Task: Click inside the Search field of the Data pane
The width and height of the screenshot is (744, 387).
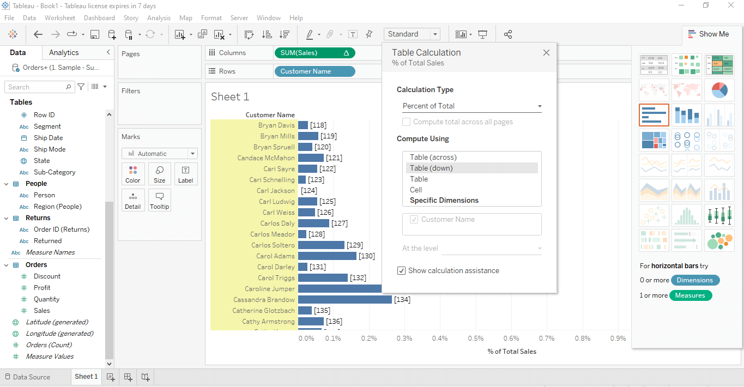Action: tap(35, 87)
